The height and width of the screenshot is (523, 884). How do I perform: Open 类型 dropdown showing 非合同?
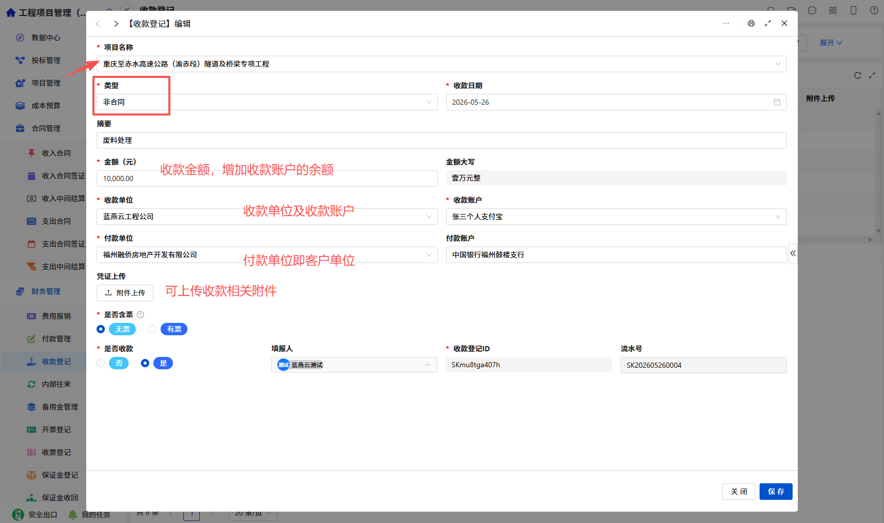267,102
